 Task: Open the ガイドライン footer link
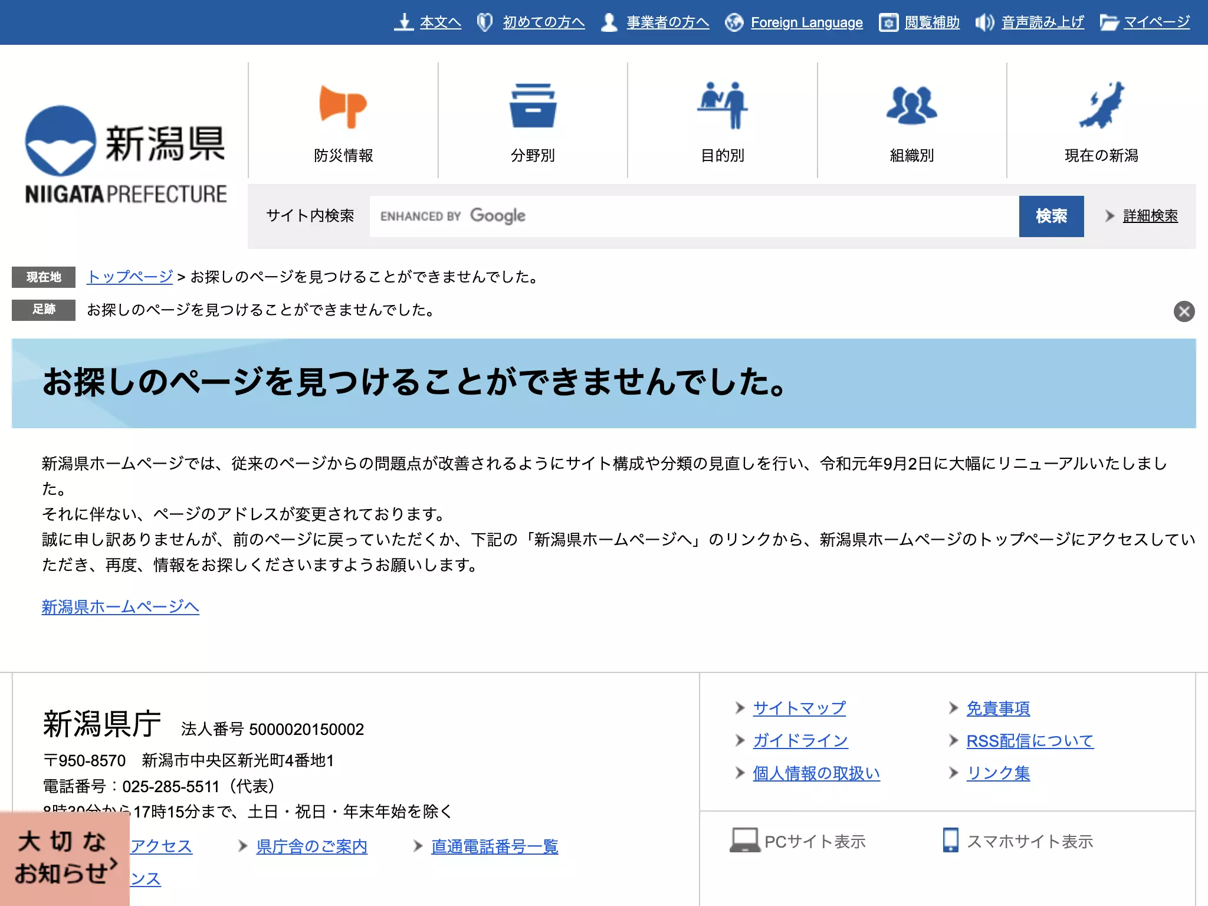tap(800, 740)
